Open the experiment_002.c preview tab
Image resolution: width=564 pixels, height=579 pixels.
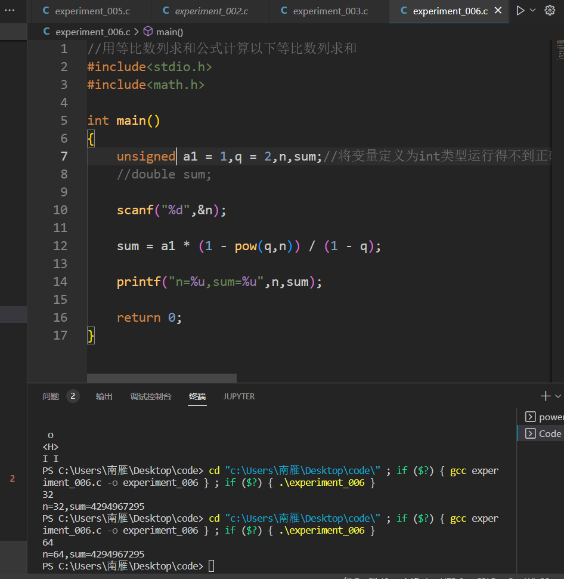211,11
